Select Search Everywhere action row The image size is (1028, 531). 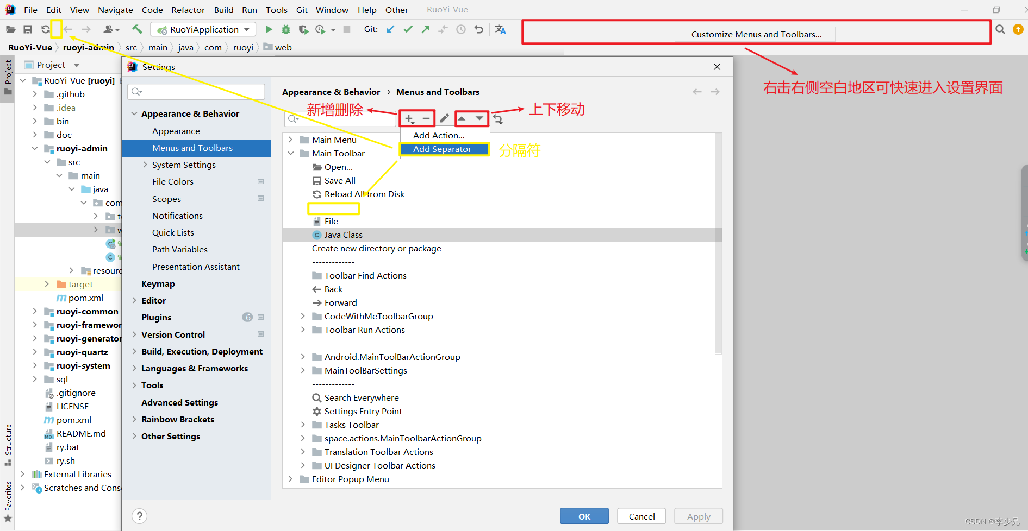(502, 397)
